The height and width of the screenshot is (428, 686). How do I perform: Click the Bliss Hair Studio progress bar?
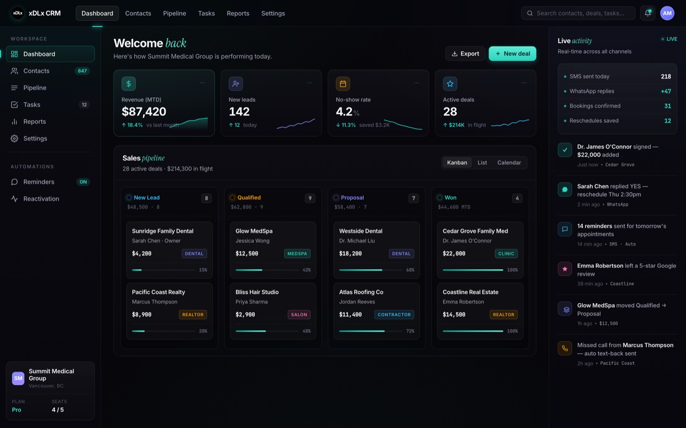[267, 331]
